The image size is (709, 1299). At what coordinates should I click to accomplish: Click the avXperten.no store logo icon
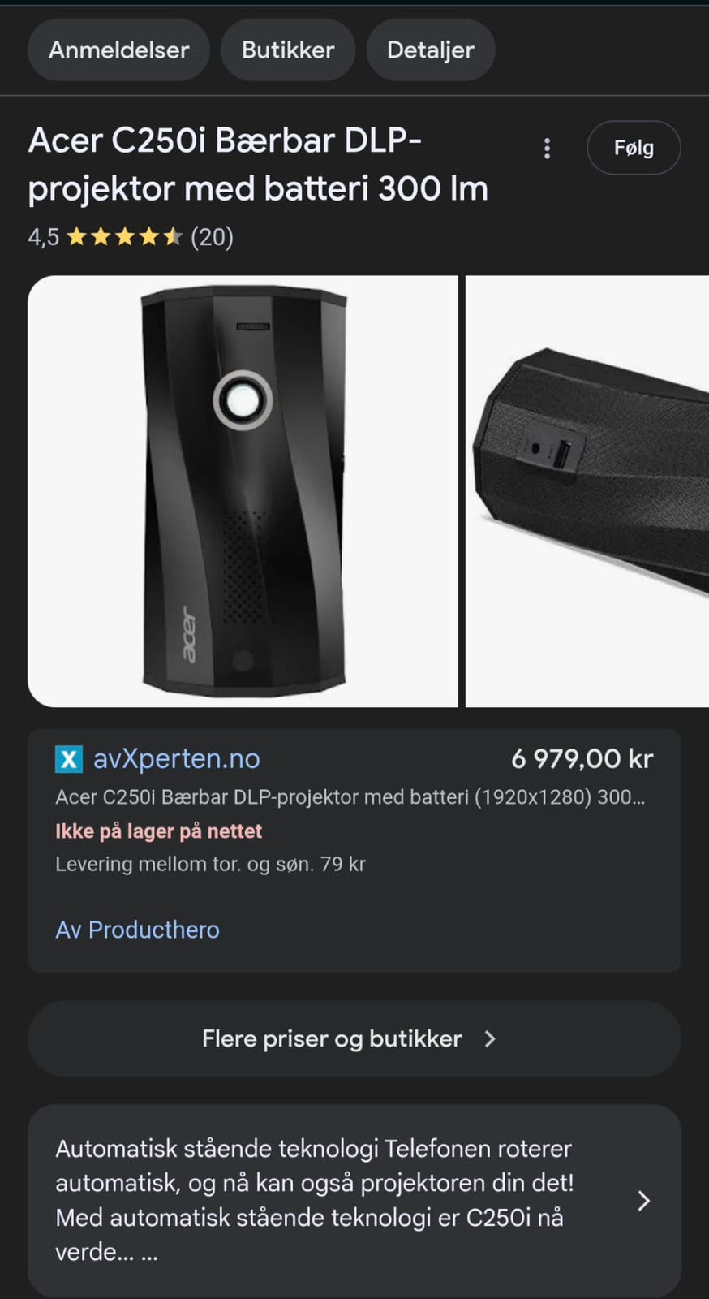69,759
